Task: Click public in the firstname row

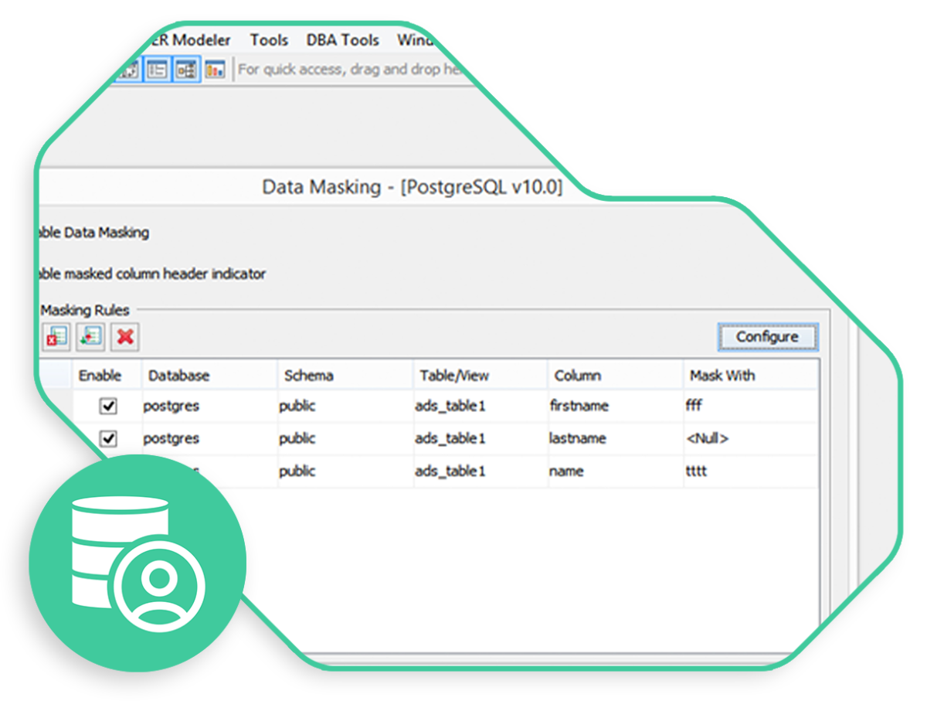Action: tap(297, 406)
